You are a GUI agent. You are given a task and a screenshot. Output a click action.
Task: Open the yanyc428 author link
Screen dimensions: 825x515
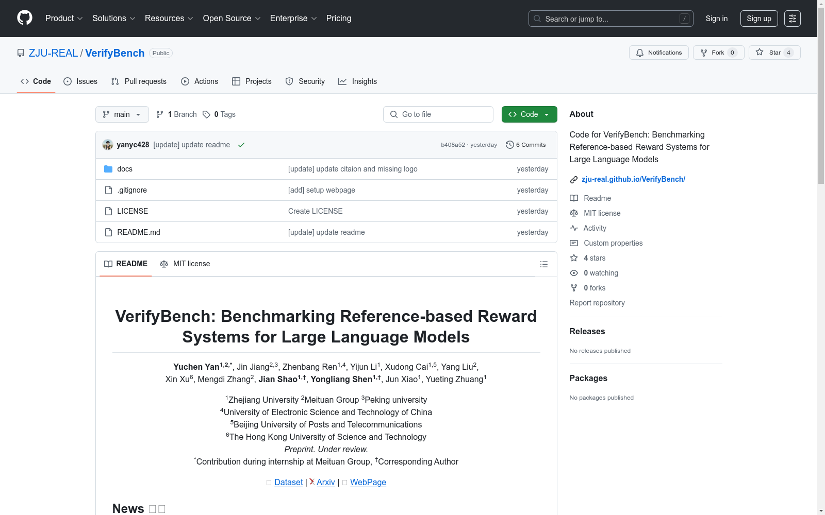pos(133,145)
